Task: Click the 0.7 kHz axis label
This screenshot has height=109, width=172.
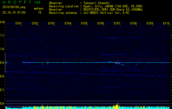Action: pos(2,90)
